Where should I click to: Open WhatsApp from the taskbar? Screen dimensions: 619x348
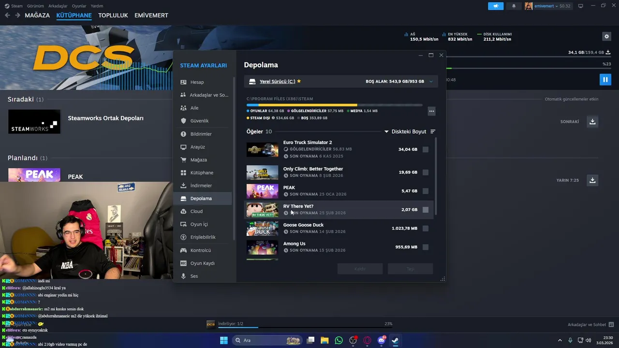pyautogui.click(x=339, y=340)
